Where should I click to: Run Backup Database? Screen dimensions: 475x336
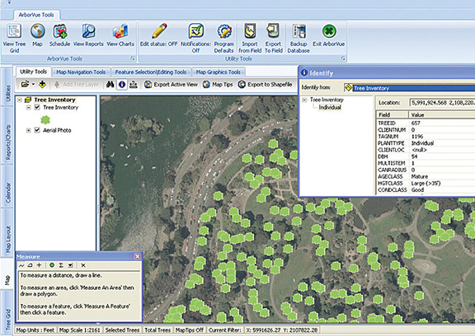click(x=299, y=39)
